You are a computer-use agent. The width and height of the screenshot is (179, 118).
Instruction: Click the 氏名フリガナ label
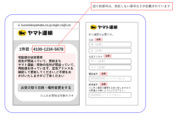pyautogui.click(x=96, y=57)
